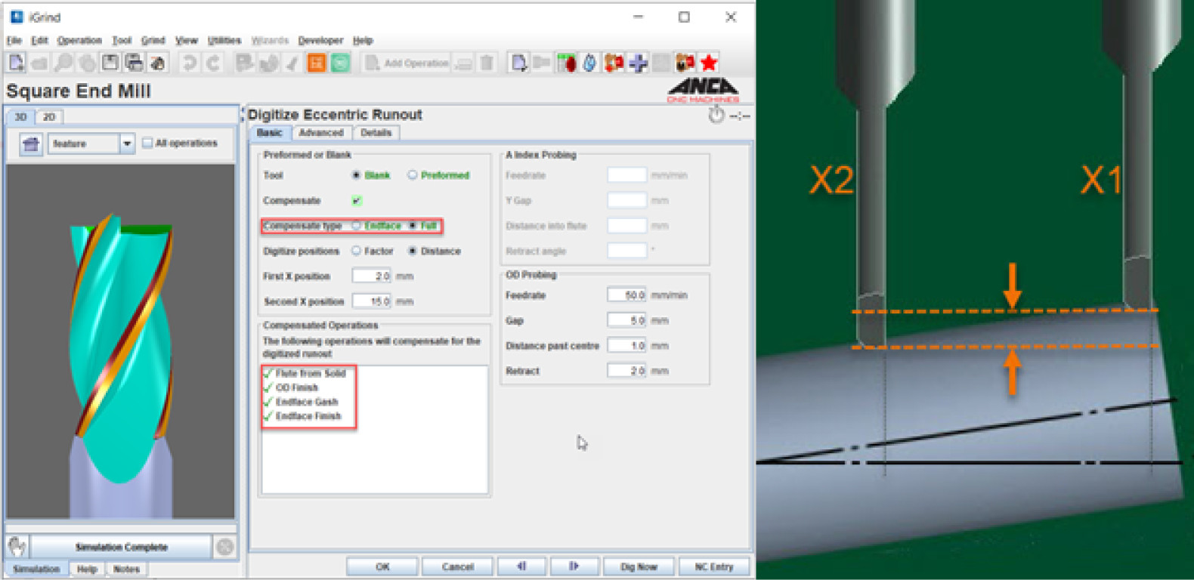The width and height of the screenshot is (1194, 580).
Task: Click the green square toolbar icon
Action: point(341,63)
